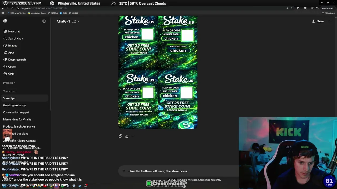Image resolution: width=337 pixels, height=189 pixels.
Task: Click the share icon below the image
Action: (x=127, y=136)
